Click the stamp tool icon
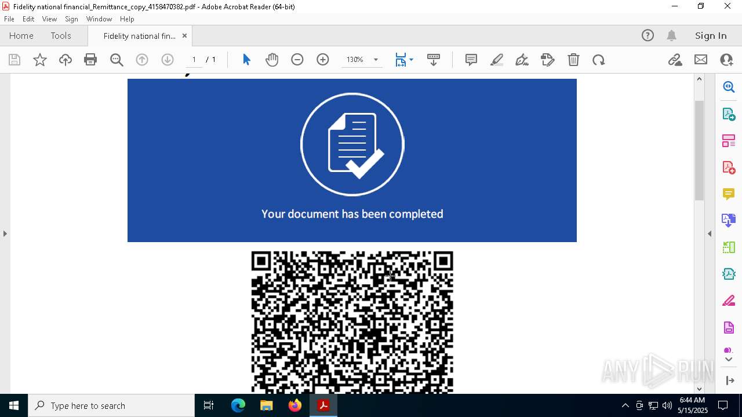This screenshot has width=742, height=417. (548, 60)
